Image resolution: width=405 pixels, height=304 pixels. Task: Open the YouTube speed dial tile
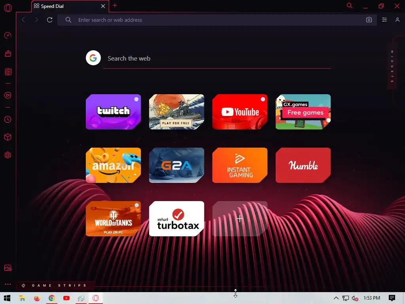point(240,112)
